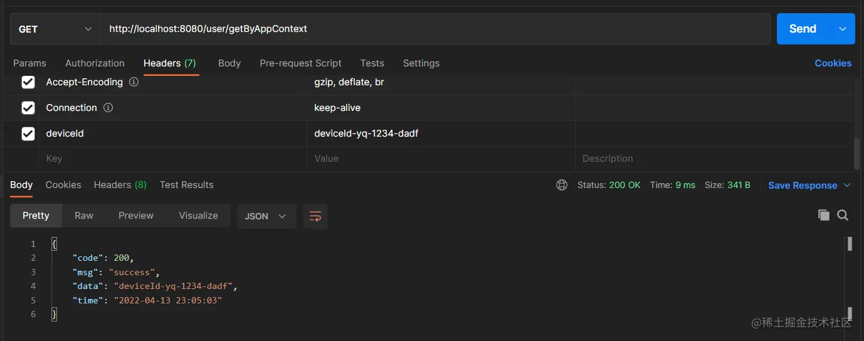
Task: Open the Pre-request Script tab
Action: pos(300,63)
